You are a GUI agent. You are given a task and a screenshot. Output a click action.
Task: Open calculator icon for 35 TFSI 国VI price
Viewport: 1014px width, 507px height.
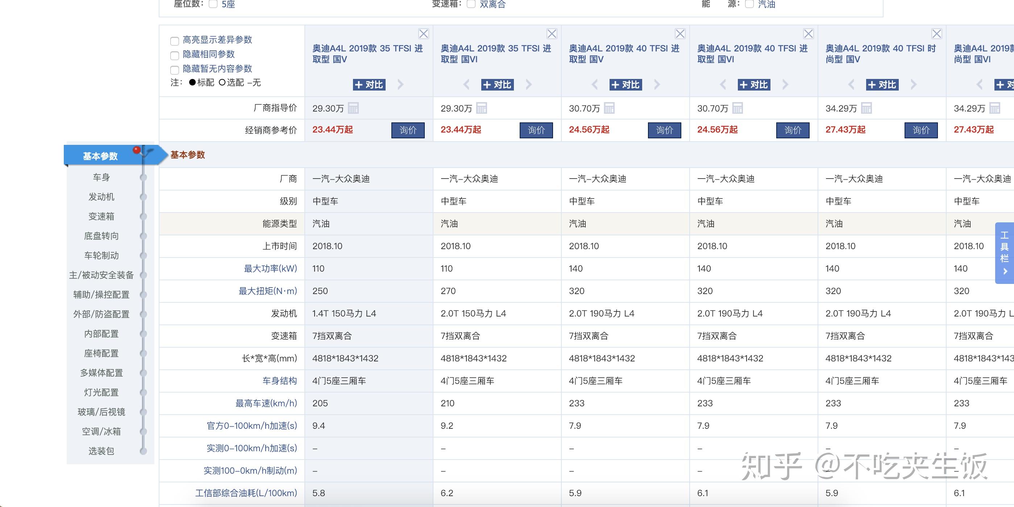[481, 108]
